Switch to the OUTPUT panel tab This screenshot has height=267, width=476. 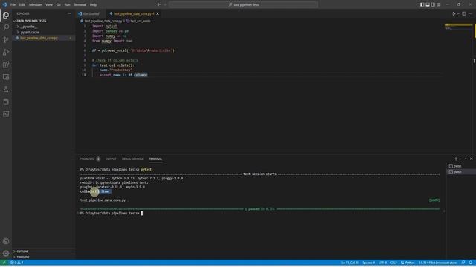(x=111, y=159)
